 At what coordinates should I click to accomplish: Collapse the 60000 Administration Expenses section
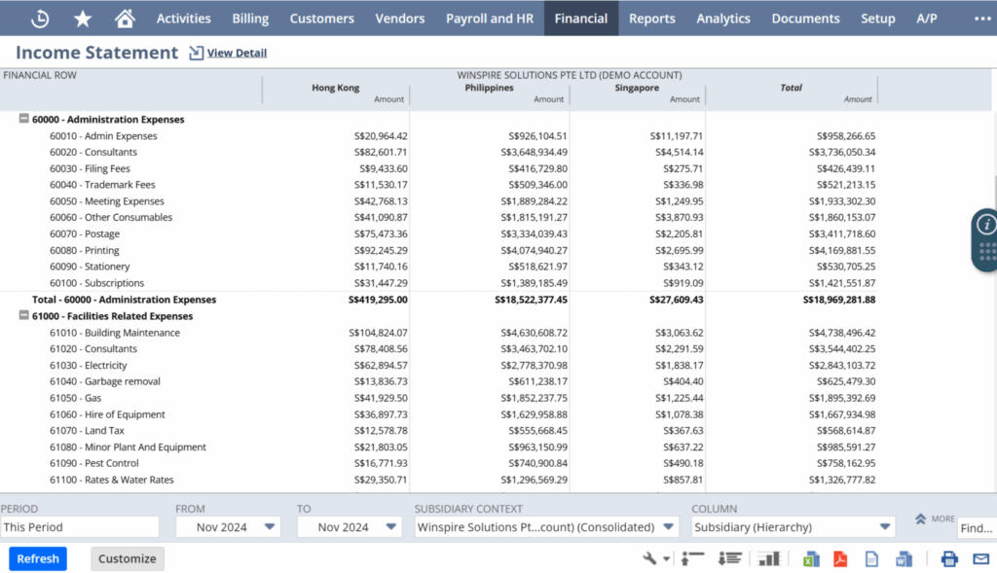click(24, 120)
